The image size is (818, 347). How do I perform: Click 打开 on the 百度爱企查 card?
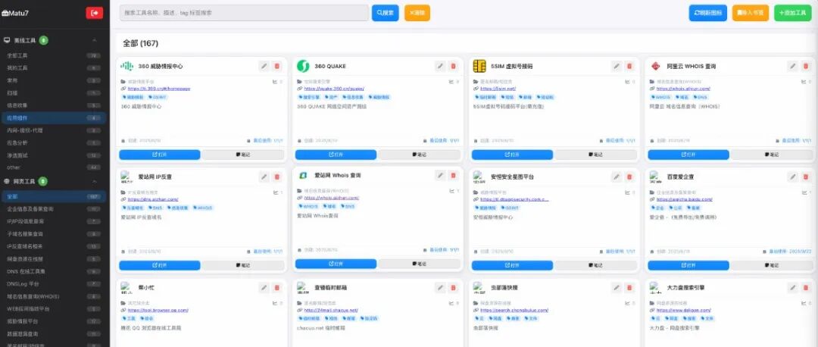pyautogui.click(x=688, y=265)
